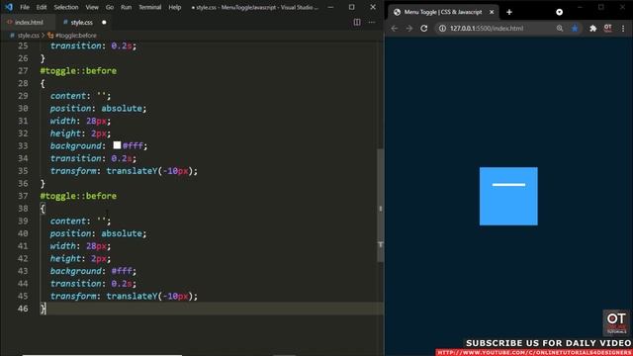The width and height of the screenshot is (633, 356).
Task: Open the Selection menu
Action: coord(66,7)
